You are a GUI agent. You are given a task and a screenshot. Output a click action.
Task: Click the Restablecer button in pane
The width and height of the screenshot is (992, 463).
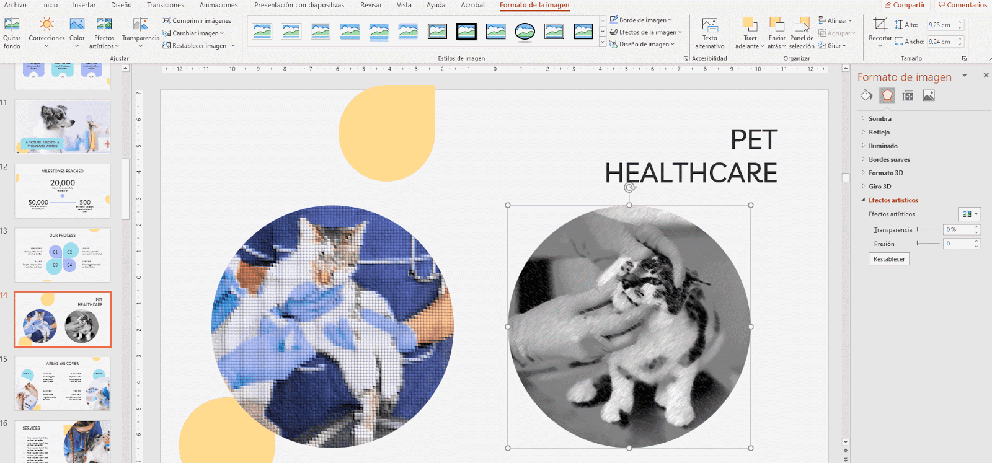[x=889, y=259]
